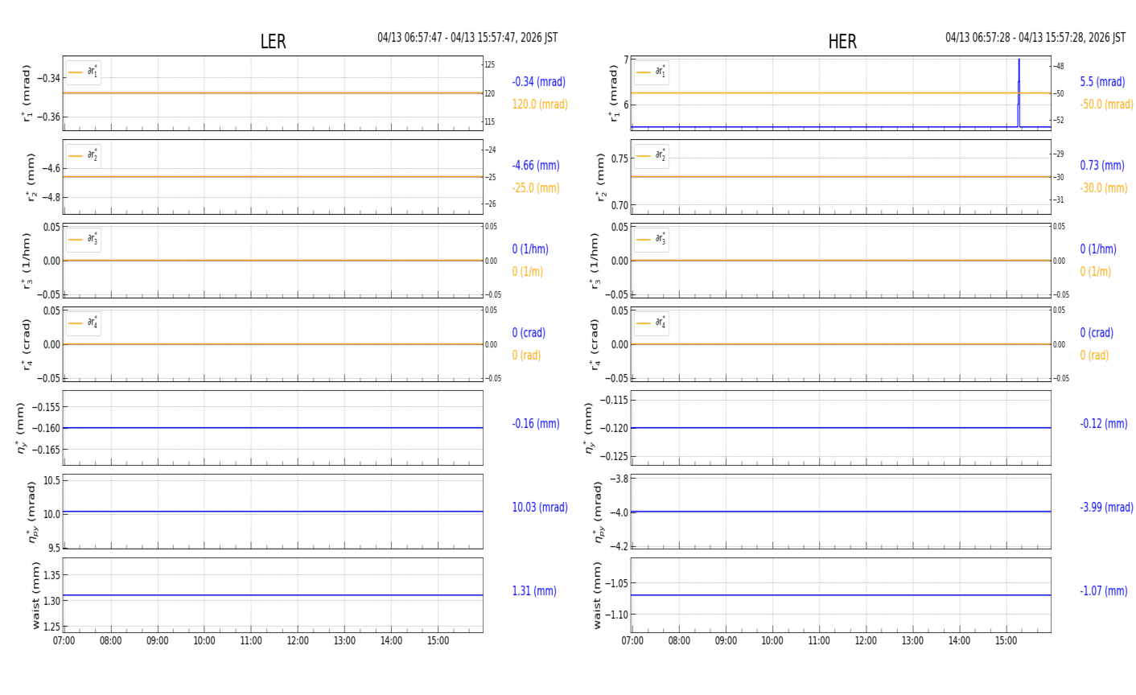
Task: Click the LER title heading
Action: click(273, 42)
